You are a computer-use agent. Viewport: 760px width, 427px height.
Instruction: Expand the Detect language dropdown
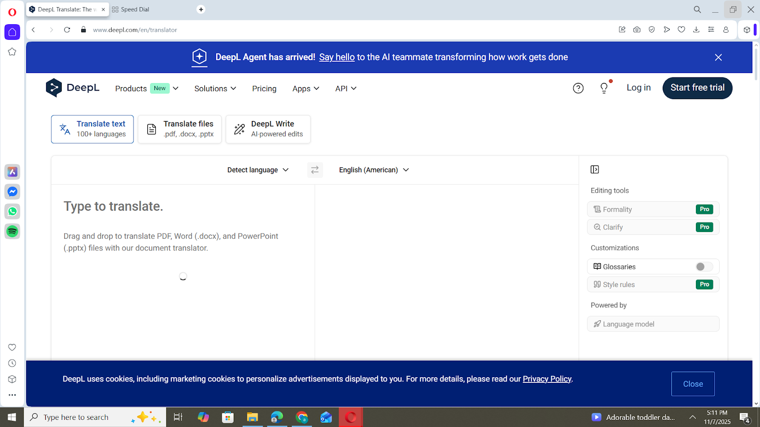pos(257,170)
